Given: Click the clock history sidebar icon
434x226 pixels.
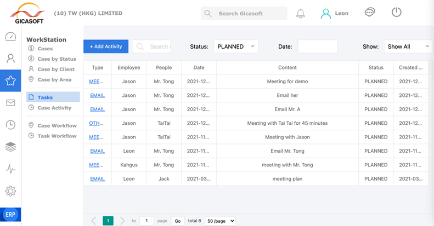Looking at the screenshot, I should pyautogui.click(x=10, y=125).
